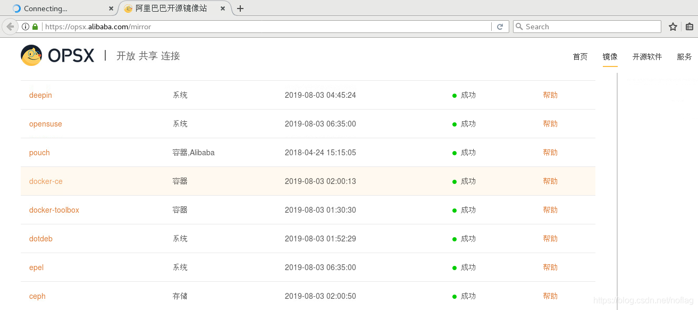The image size is (698, 310).
Task: Click timestamp 2019-08-03 02:00:13
Action: click(x=321, y=181)
